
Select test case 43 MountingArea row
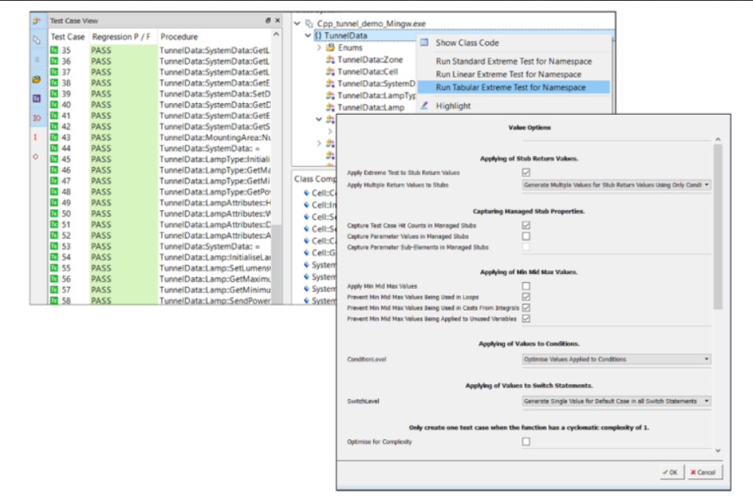click(x=161, y=137)
